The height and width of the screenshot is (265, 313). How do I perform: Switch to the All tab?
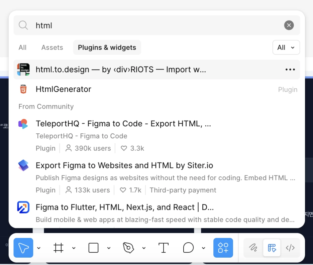point(22,47)
